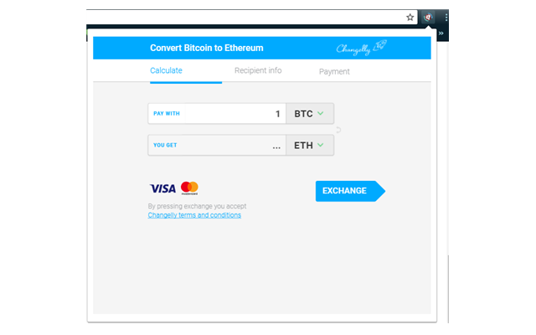The height and width of the screenshot is (335, 536).
Task: Go to the Payment tab
Action: click(x=334, y=71)
